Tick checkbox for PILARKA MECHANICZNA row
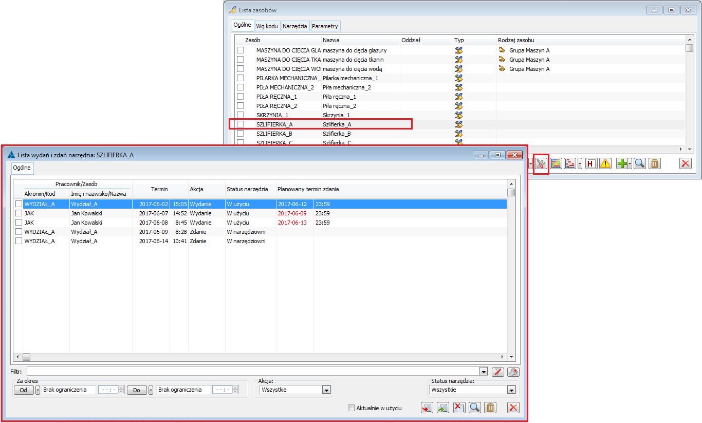Viewport: 702px width, 423px height. pyautogui.click(x=240, y=78)
